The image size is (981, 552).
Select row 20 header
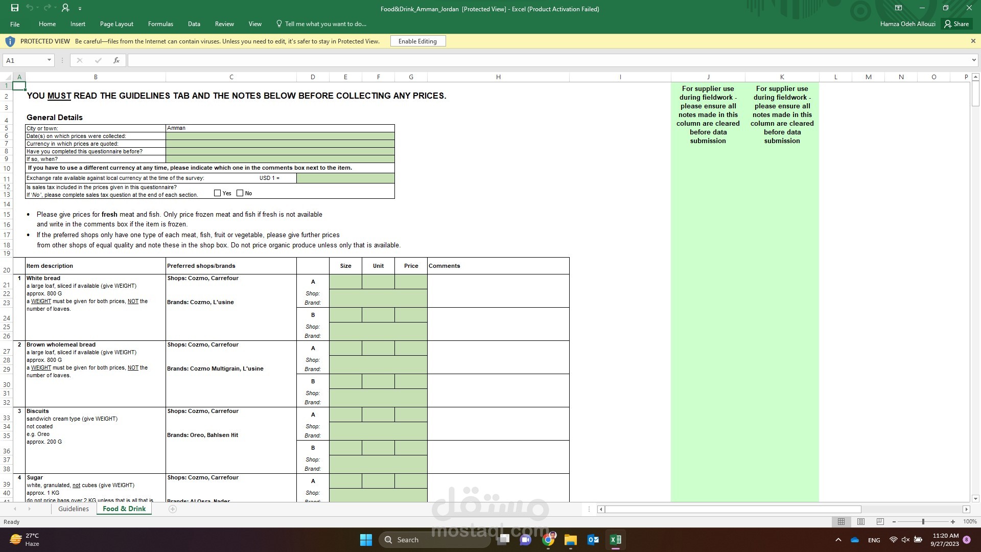[x=6, y=266]
